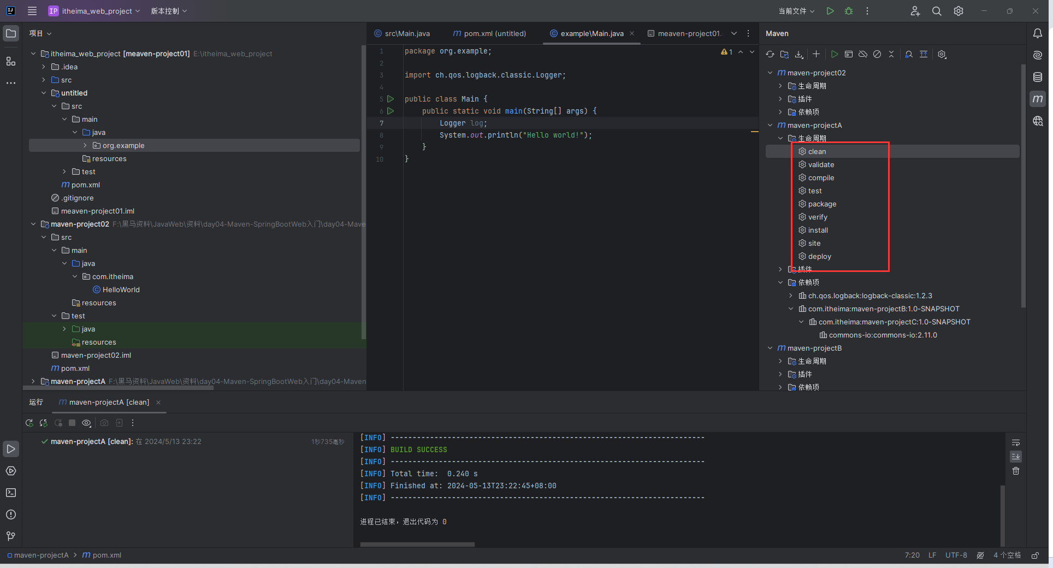Switch to meaven-project01 editor tab
Screen dimensions: 1053x568
coord(685,33)
